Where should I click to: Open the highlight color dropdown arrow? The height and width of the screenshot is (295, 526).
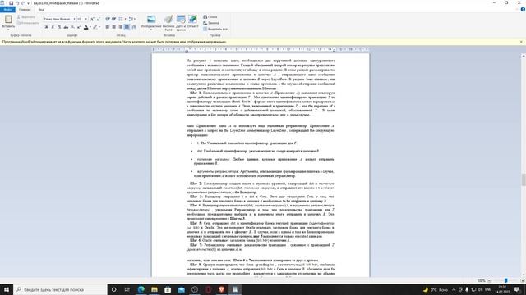pyautogui.click(x=99, y=27)
